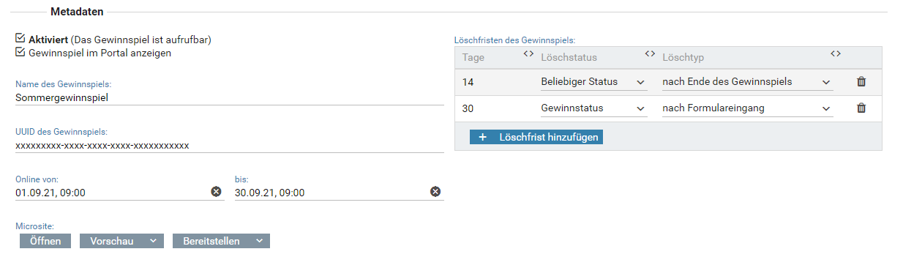Viewport: 903px width, 268px height.
Task: Click the Löschtyp column resize icon
Action: [836, 53]
